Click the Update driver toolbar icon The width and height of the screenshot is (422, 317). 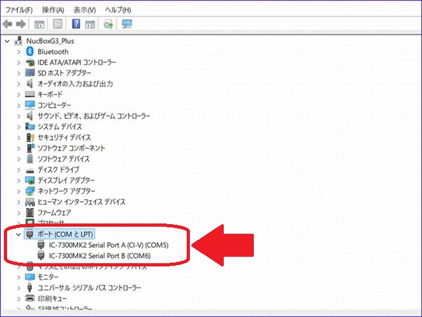(x=109, y=24)
